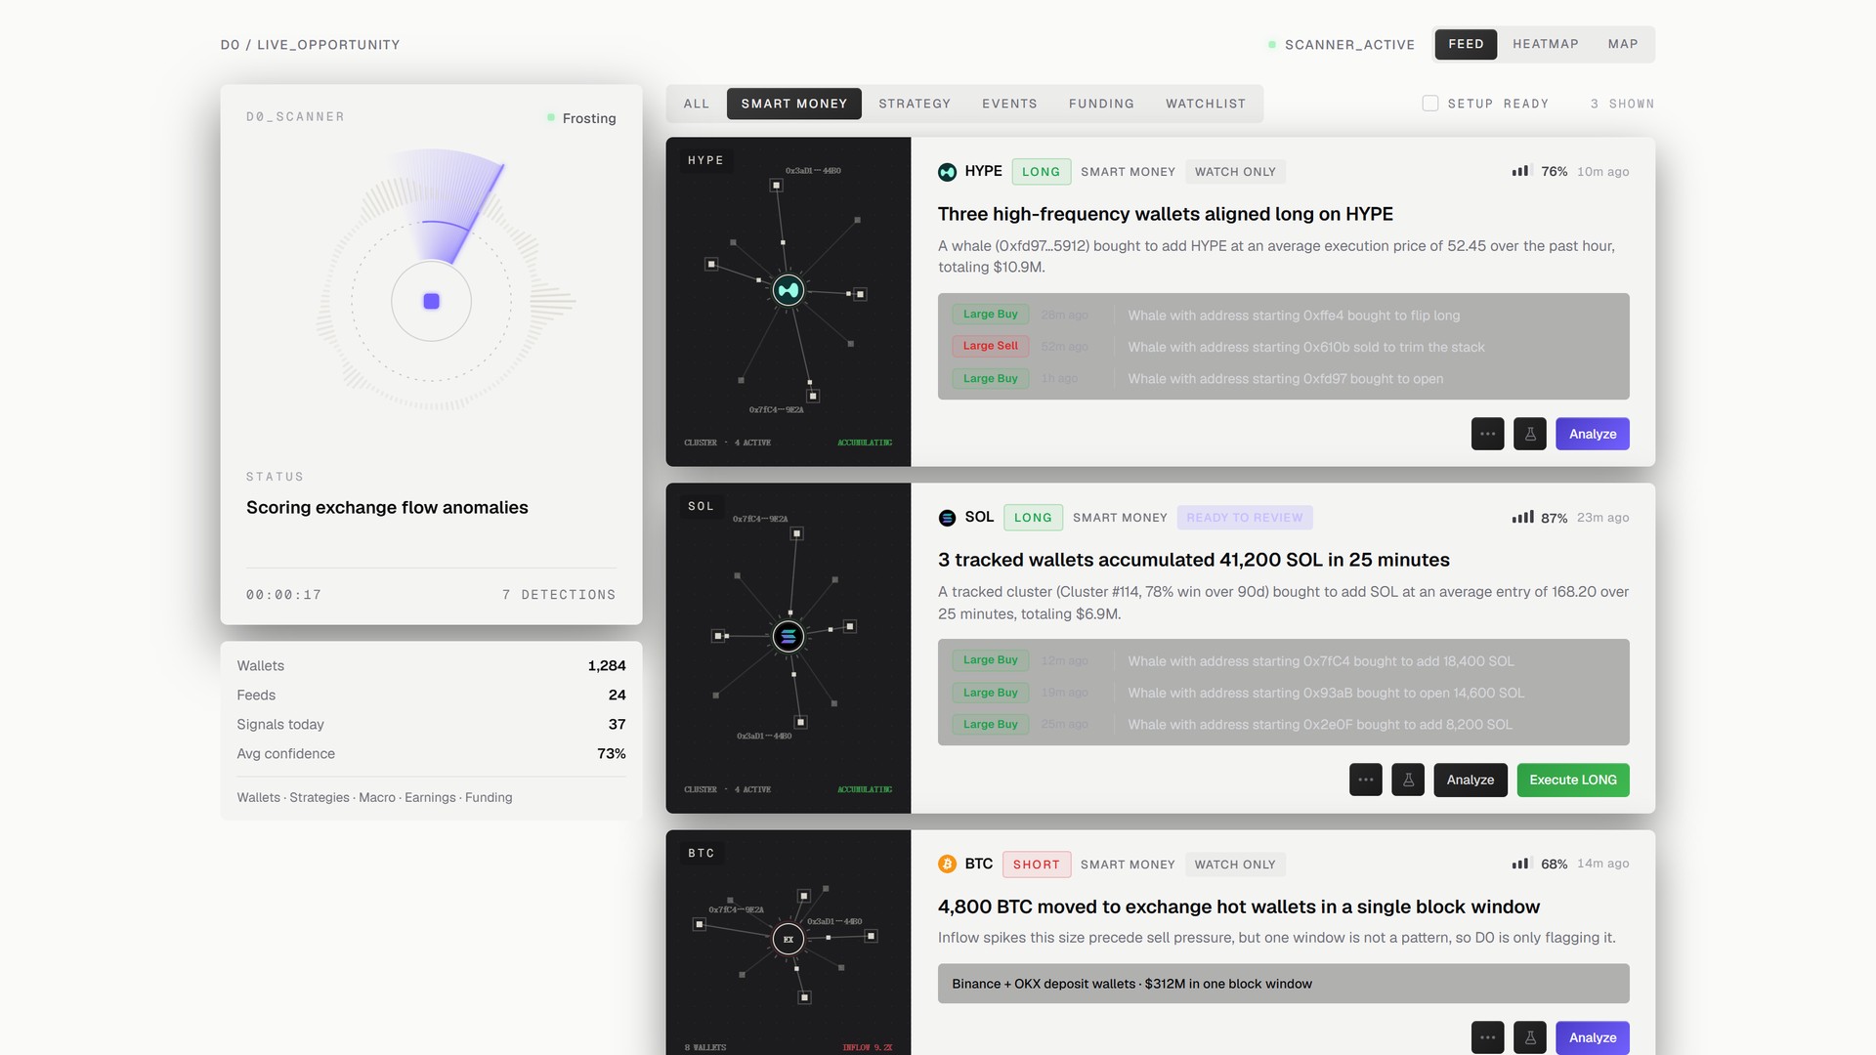Select the STRATEGY filter tab
Viewport: 1876px width, 1055px height.
915,104
